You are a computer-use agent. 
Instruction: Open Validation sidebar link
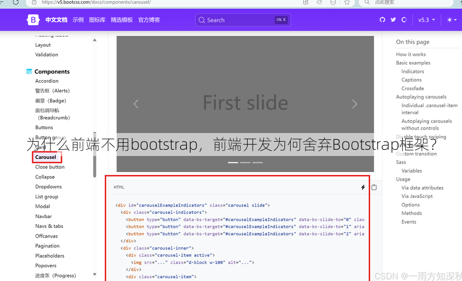47,54
